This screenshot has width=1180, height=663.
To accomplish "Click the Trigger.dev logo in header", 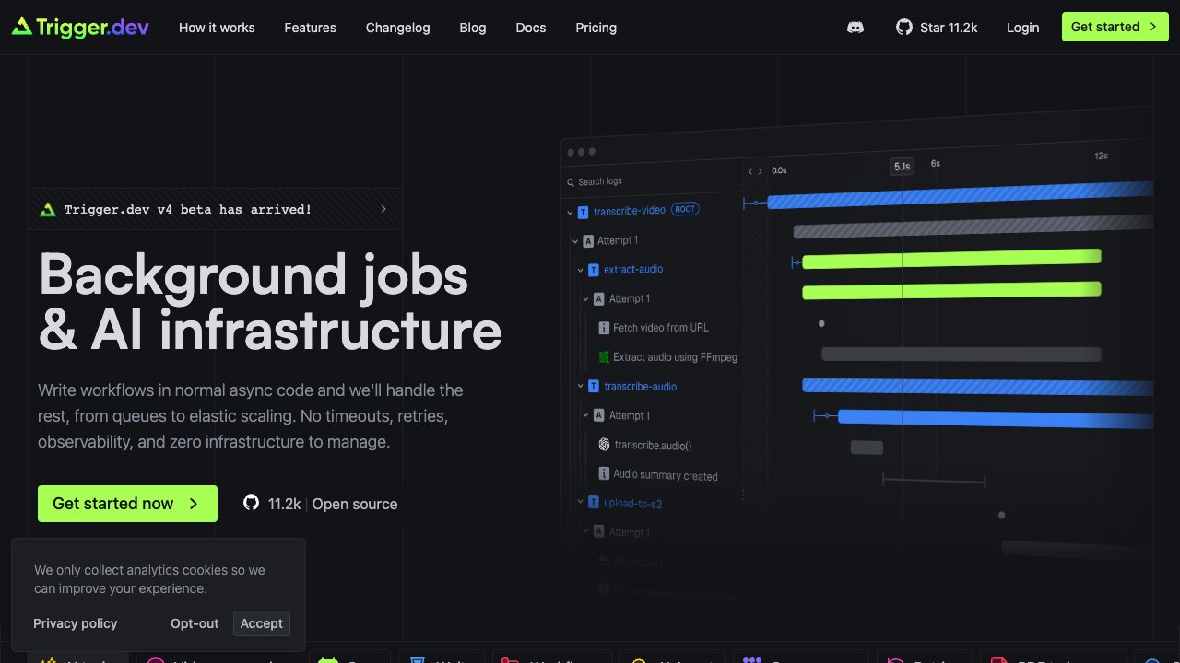I will coord(80,27).
